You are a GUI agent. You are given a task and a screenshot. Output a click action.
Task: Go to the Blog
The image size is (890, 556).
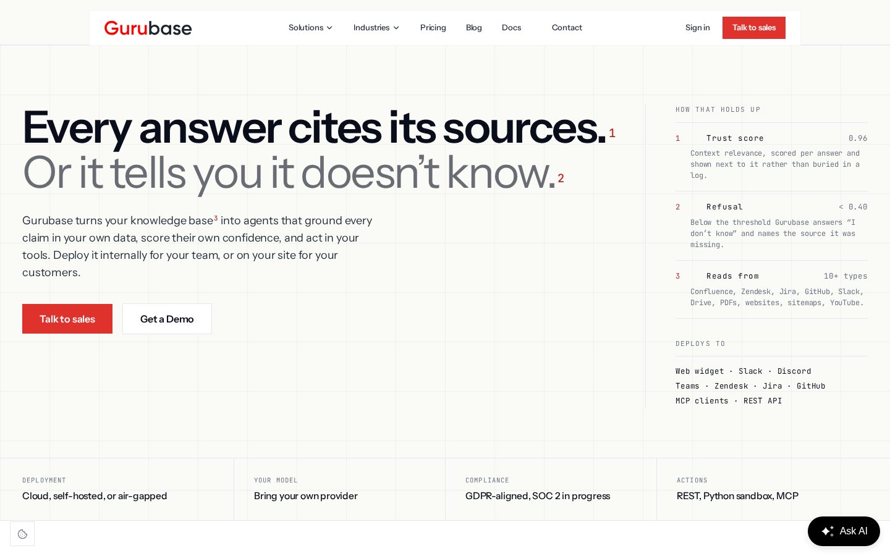click(x=474, y=28)
